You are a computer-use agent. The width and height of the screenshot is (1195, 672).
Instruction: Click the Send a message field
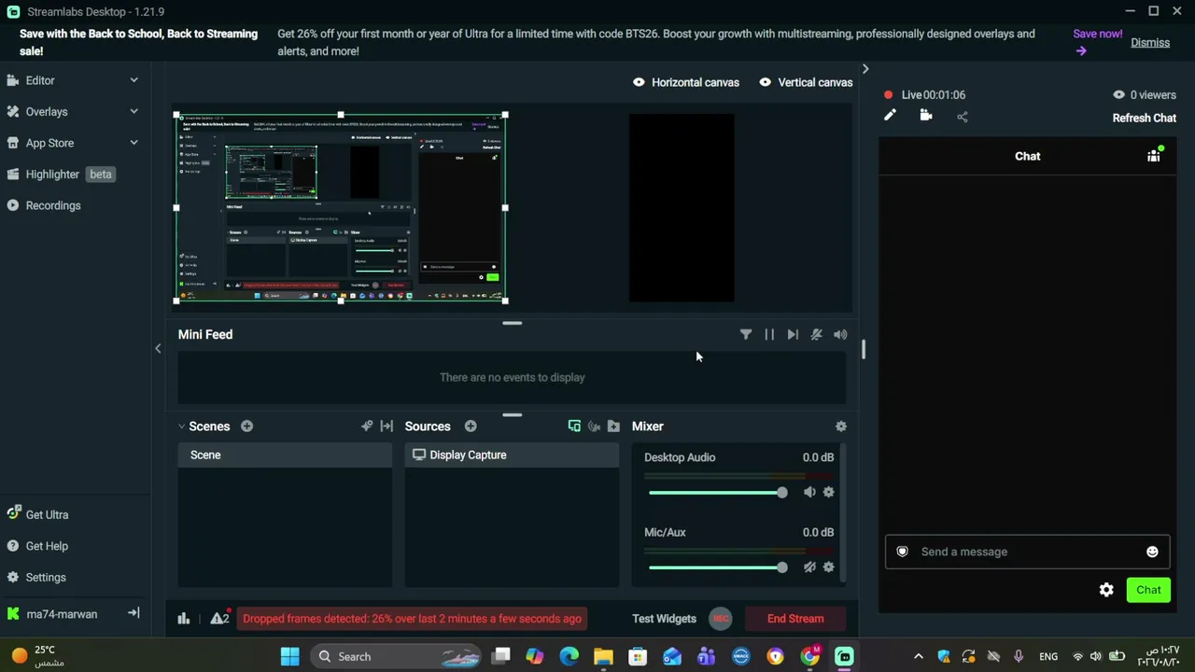[1027, 552]
